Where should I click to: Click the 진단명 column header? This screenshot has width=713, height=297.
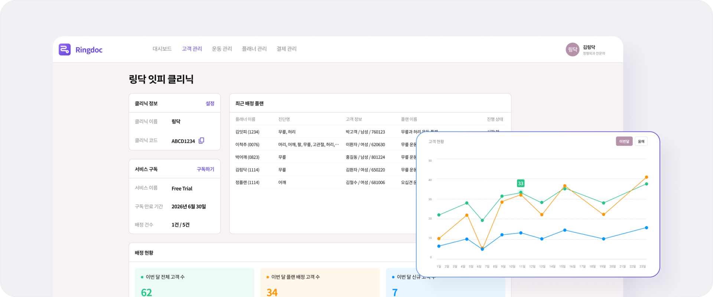(284, 119)
